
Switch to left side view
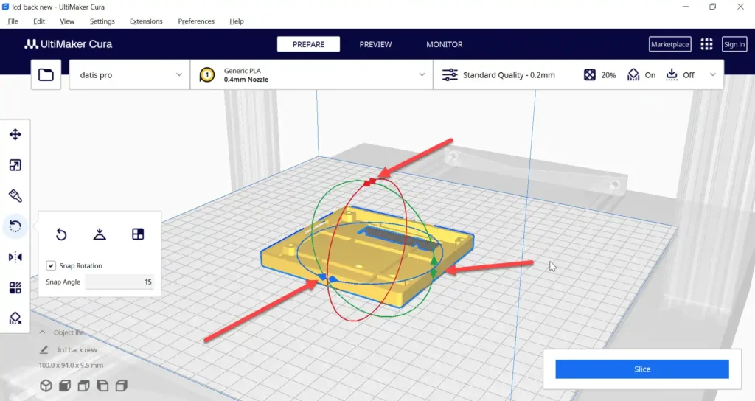coord(102,386)
